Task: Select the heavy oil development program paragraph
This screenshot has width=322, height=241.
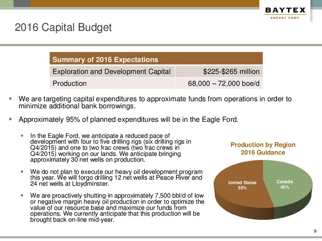Action: point(116,178)
